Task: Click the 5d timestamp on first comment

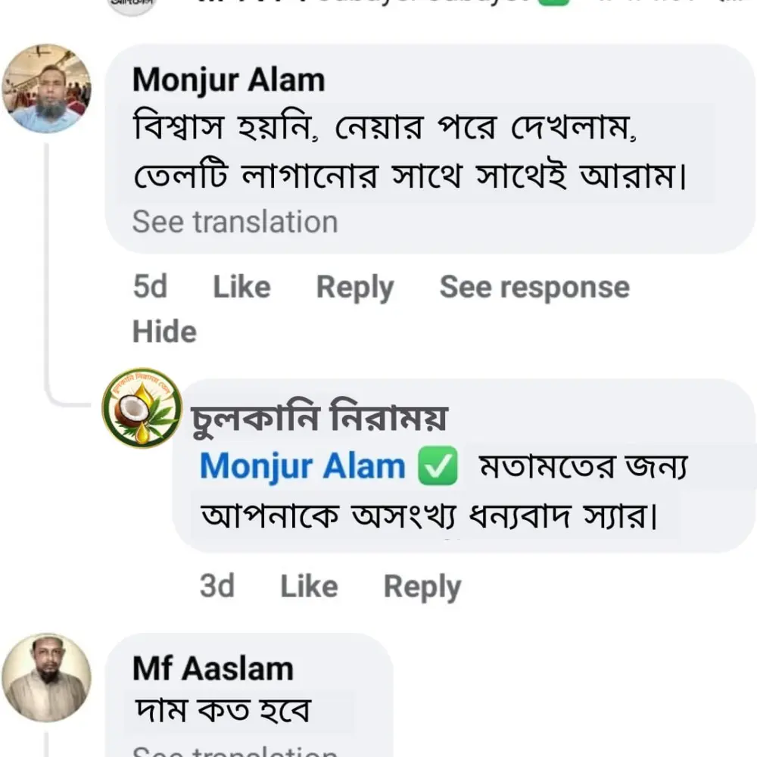Action: [x=149, y=288]
